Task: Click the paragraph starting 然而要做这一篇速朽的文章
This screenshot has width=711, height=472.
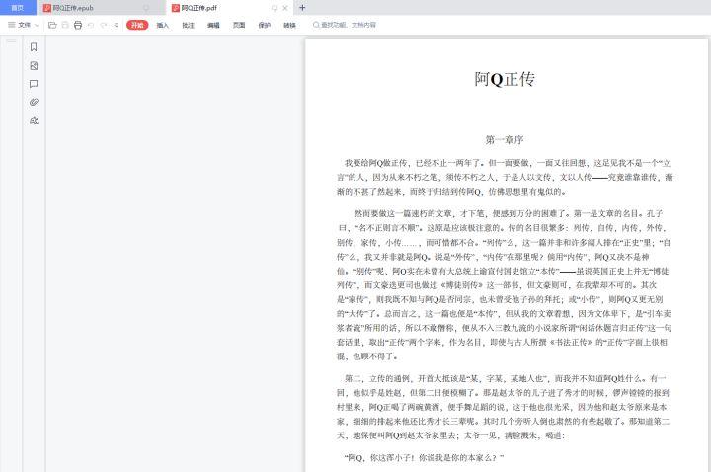Action: tap(505, 284)
